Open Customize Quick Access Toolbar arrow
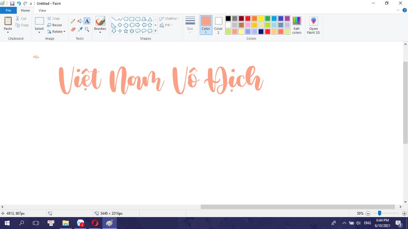408x229 pixels. pos(31,4)
